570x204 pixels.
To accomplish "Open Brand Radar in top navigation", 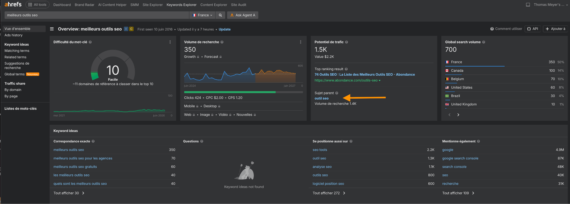I will [x=85, y=5].
